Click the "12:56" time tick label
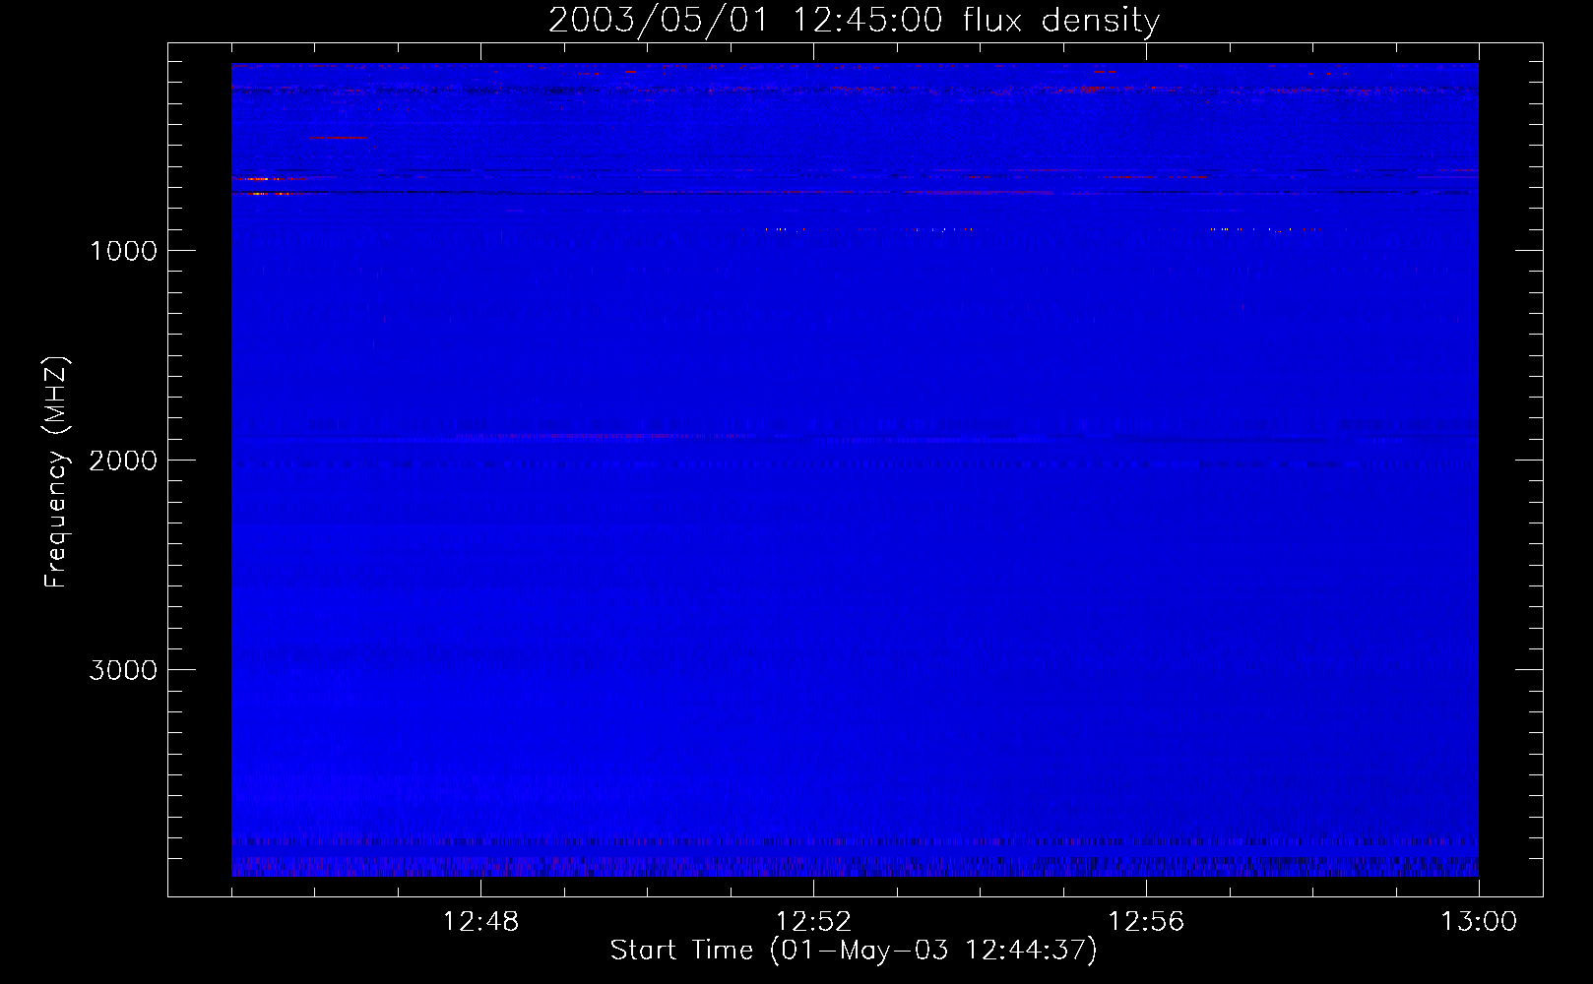1593x984 pixels. click(x=1146, y=922)
